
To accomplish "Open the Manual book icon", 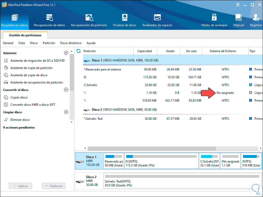I will point(238,18).
